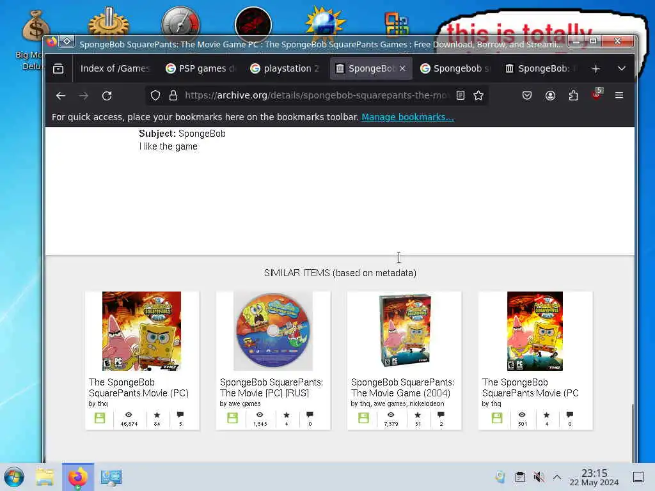Open the Movie Game (2004) box art thumbnail

pyautogui.click(x=404, y=330)
